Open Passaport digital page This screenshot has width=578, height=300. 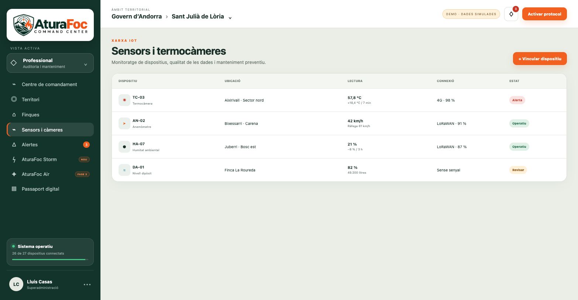50,189
